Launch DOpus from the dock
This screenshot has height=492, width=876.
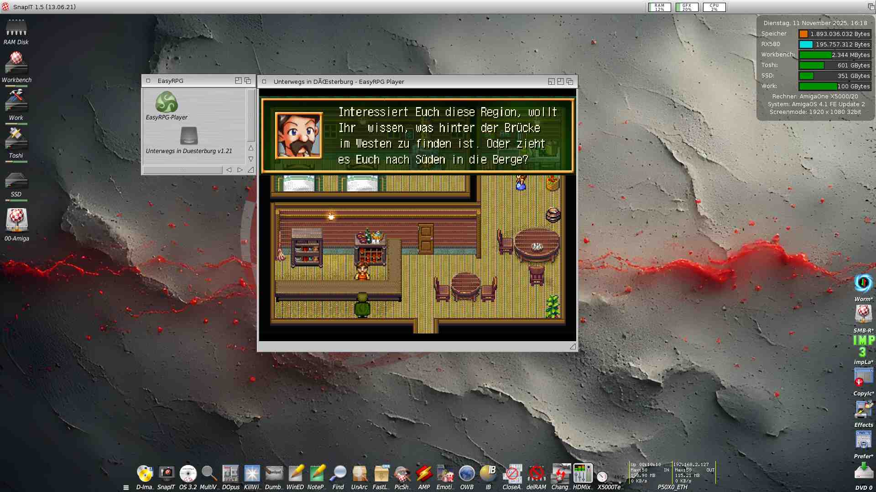click(x=230, y=474)
